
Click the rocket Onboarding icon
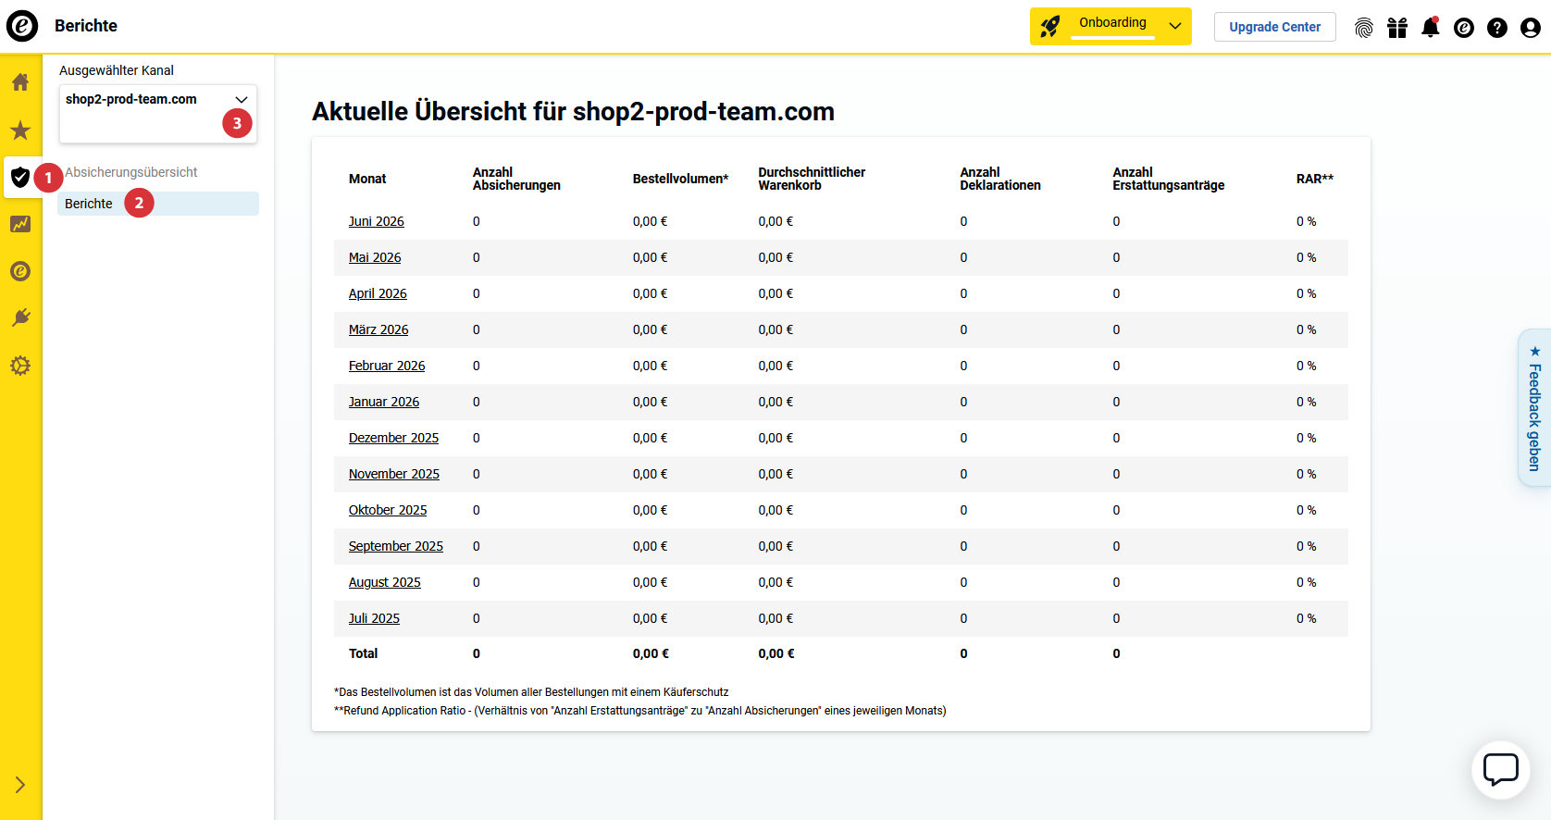tap(1049, 27)
